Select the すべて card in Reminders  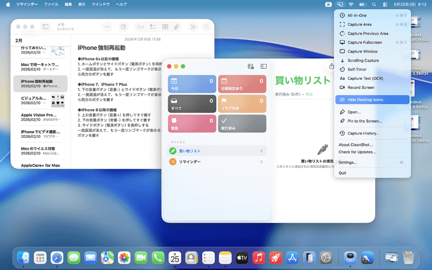[192, 104]
